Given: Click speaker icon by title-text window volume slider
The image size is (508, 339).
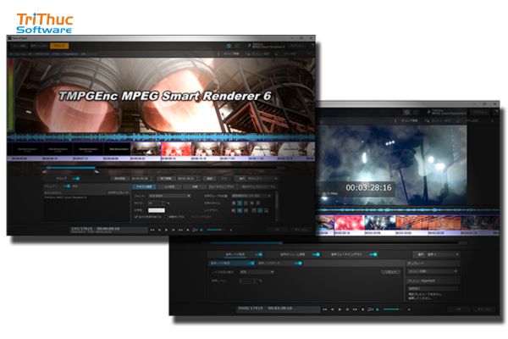Looking at the screenshot, I should point(202,230).
